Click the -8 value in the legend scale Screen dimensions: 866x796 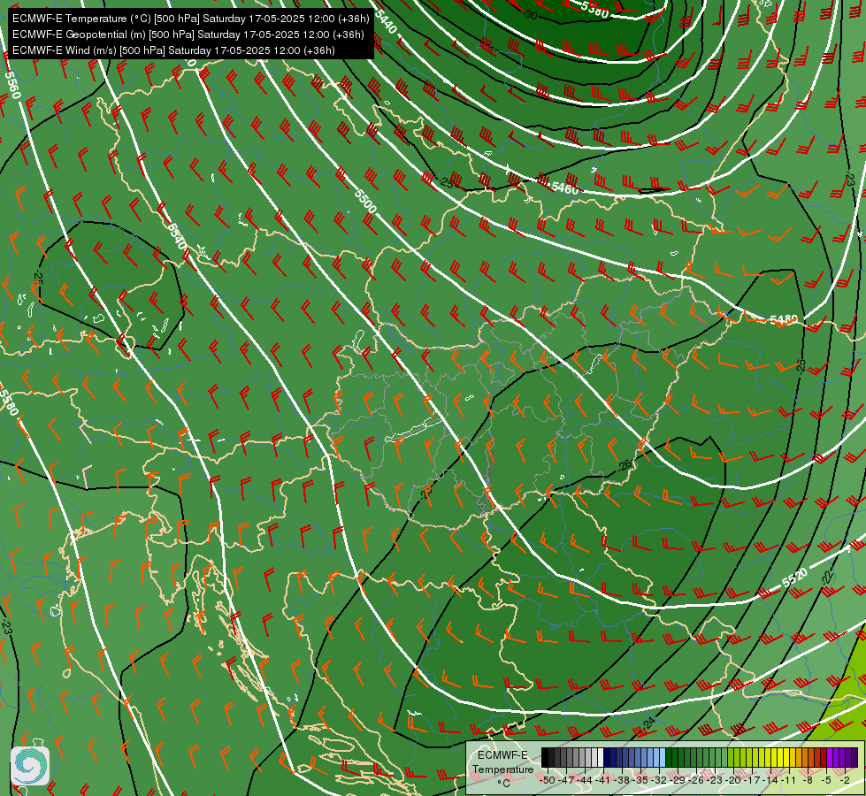coord(808,781)
